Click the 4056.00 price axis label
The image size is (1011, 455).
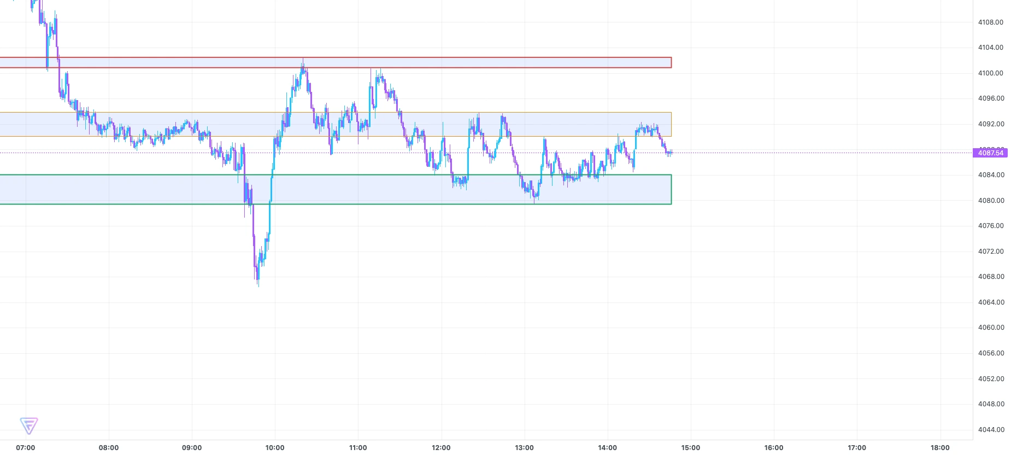pyautogui.click(x=991, y=353)
